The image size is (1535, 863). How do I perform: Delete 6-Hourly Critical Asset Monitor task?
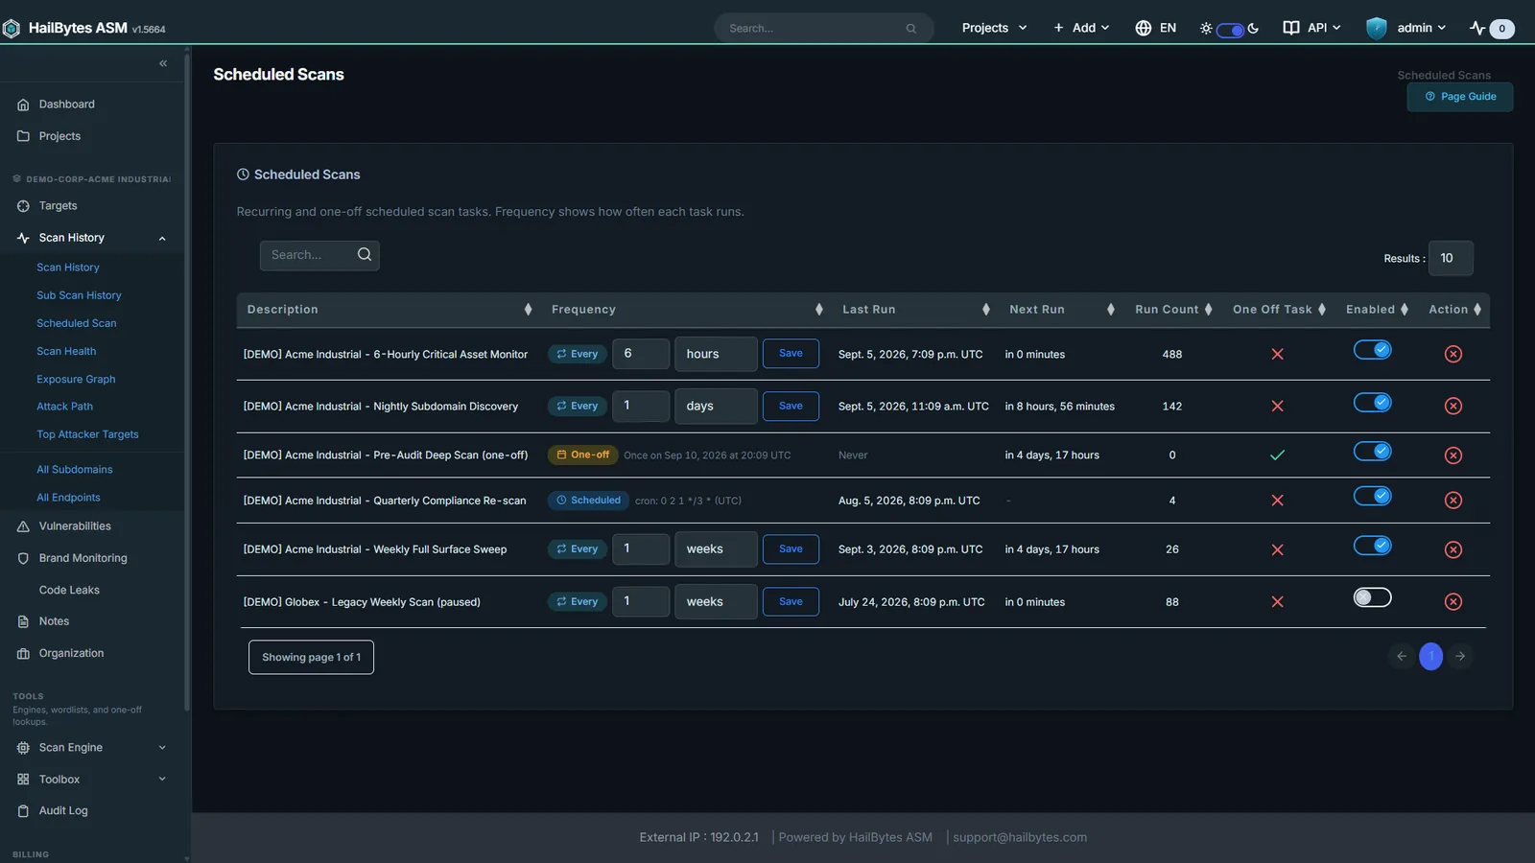point(1453,354)
